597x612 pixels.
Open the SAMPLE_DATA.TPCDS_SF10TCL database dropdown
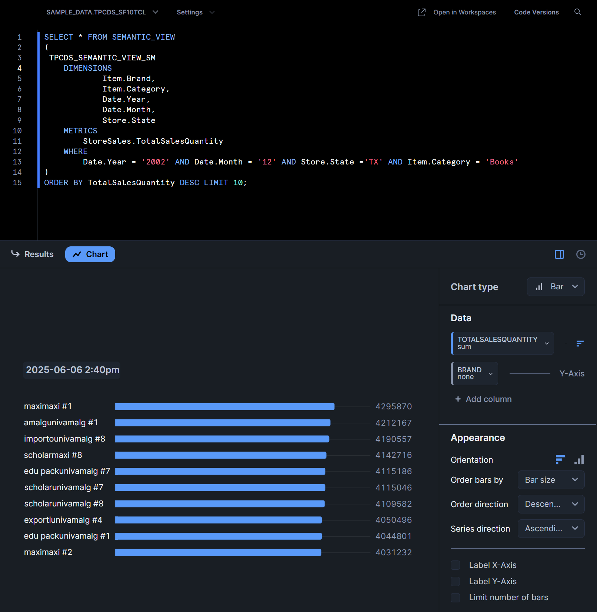(102, 12)
